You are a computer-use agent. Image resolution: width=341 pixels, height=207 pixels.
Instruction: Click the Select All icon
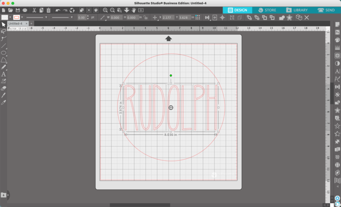pyautogui.click(x=82, y=10)
